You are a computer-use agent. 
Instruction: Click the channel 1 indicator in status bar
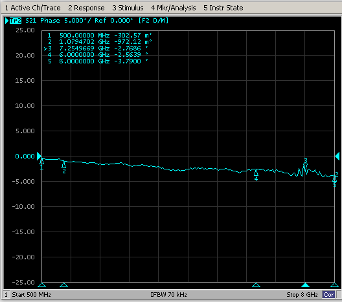(6, 295)
